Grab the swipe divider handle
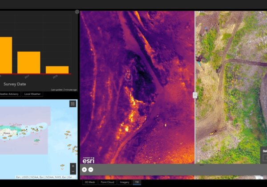The height and width of the screenshot is (187, 267). click(194, 95)
